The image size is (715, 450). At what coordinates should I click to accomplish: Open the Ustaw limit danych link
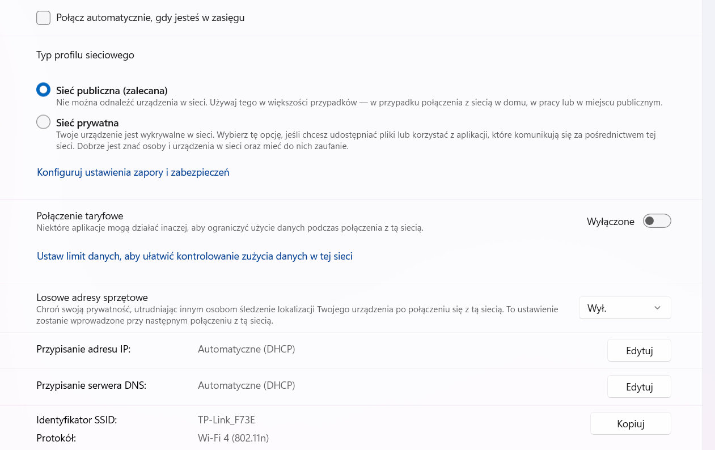click(x=194, y=256)
